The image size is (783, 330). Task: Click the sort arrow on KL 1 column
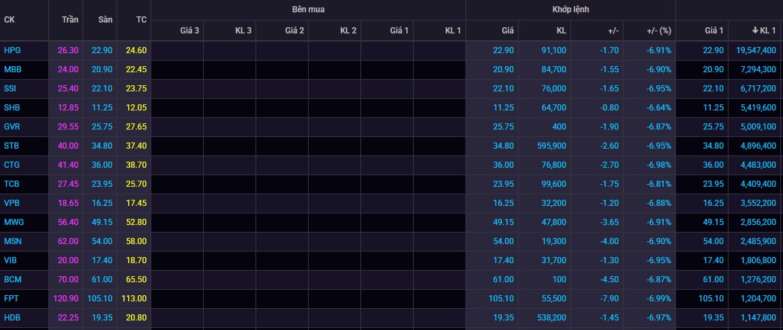(755, 31)
